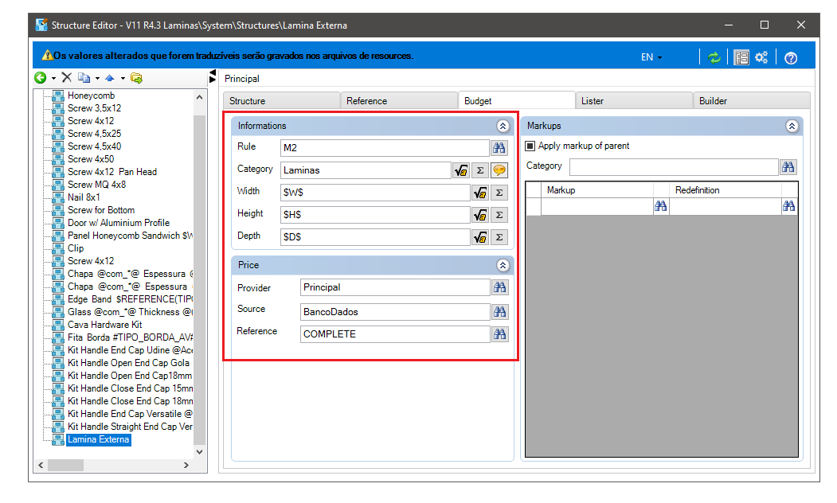This screenshot has width=837, height=503.
Task: Select Door w/ Aluminium Profile in tree
Action: click(x=119, y=223)
